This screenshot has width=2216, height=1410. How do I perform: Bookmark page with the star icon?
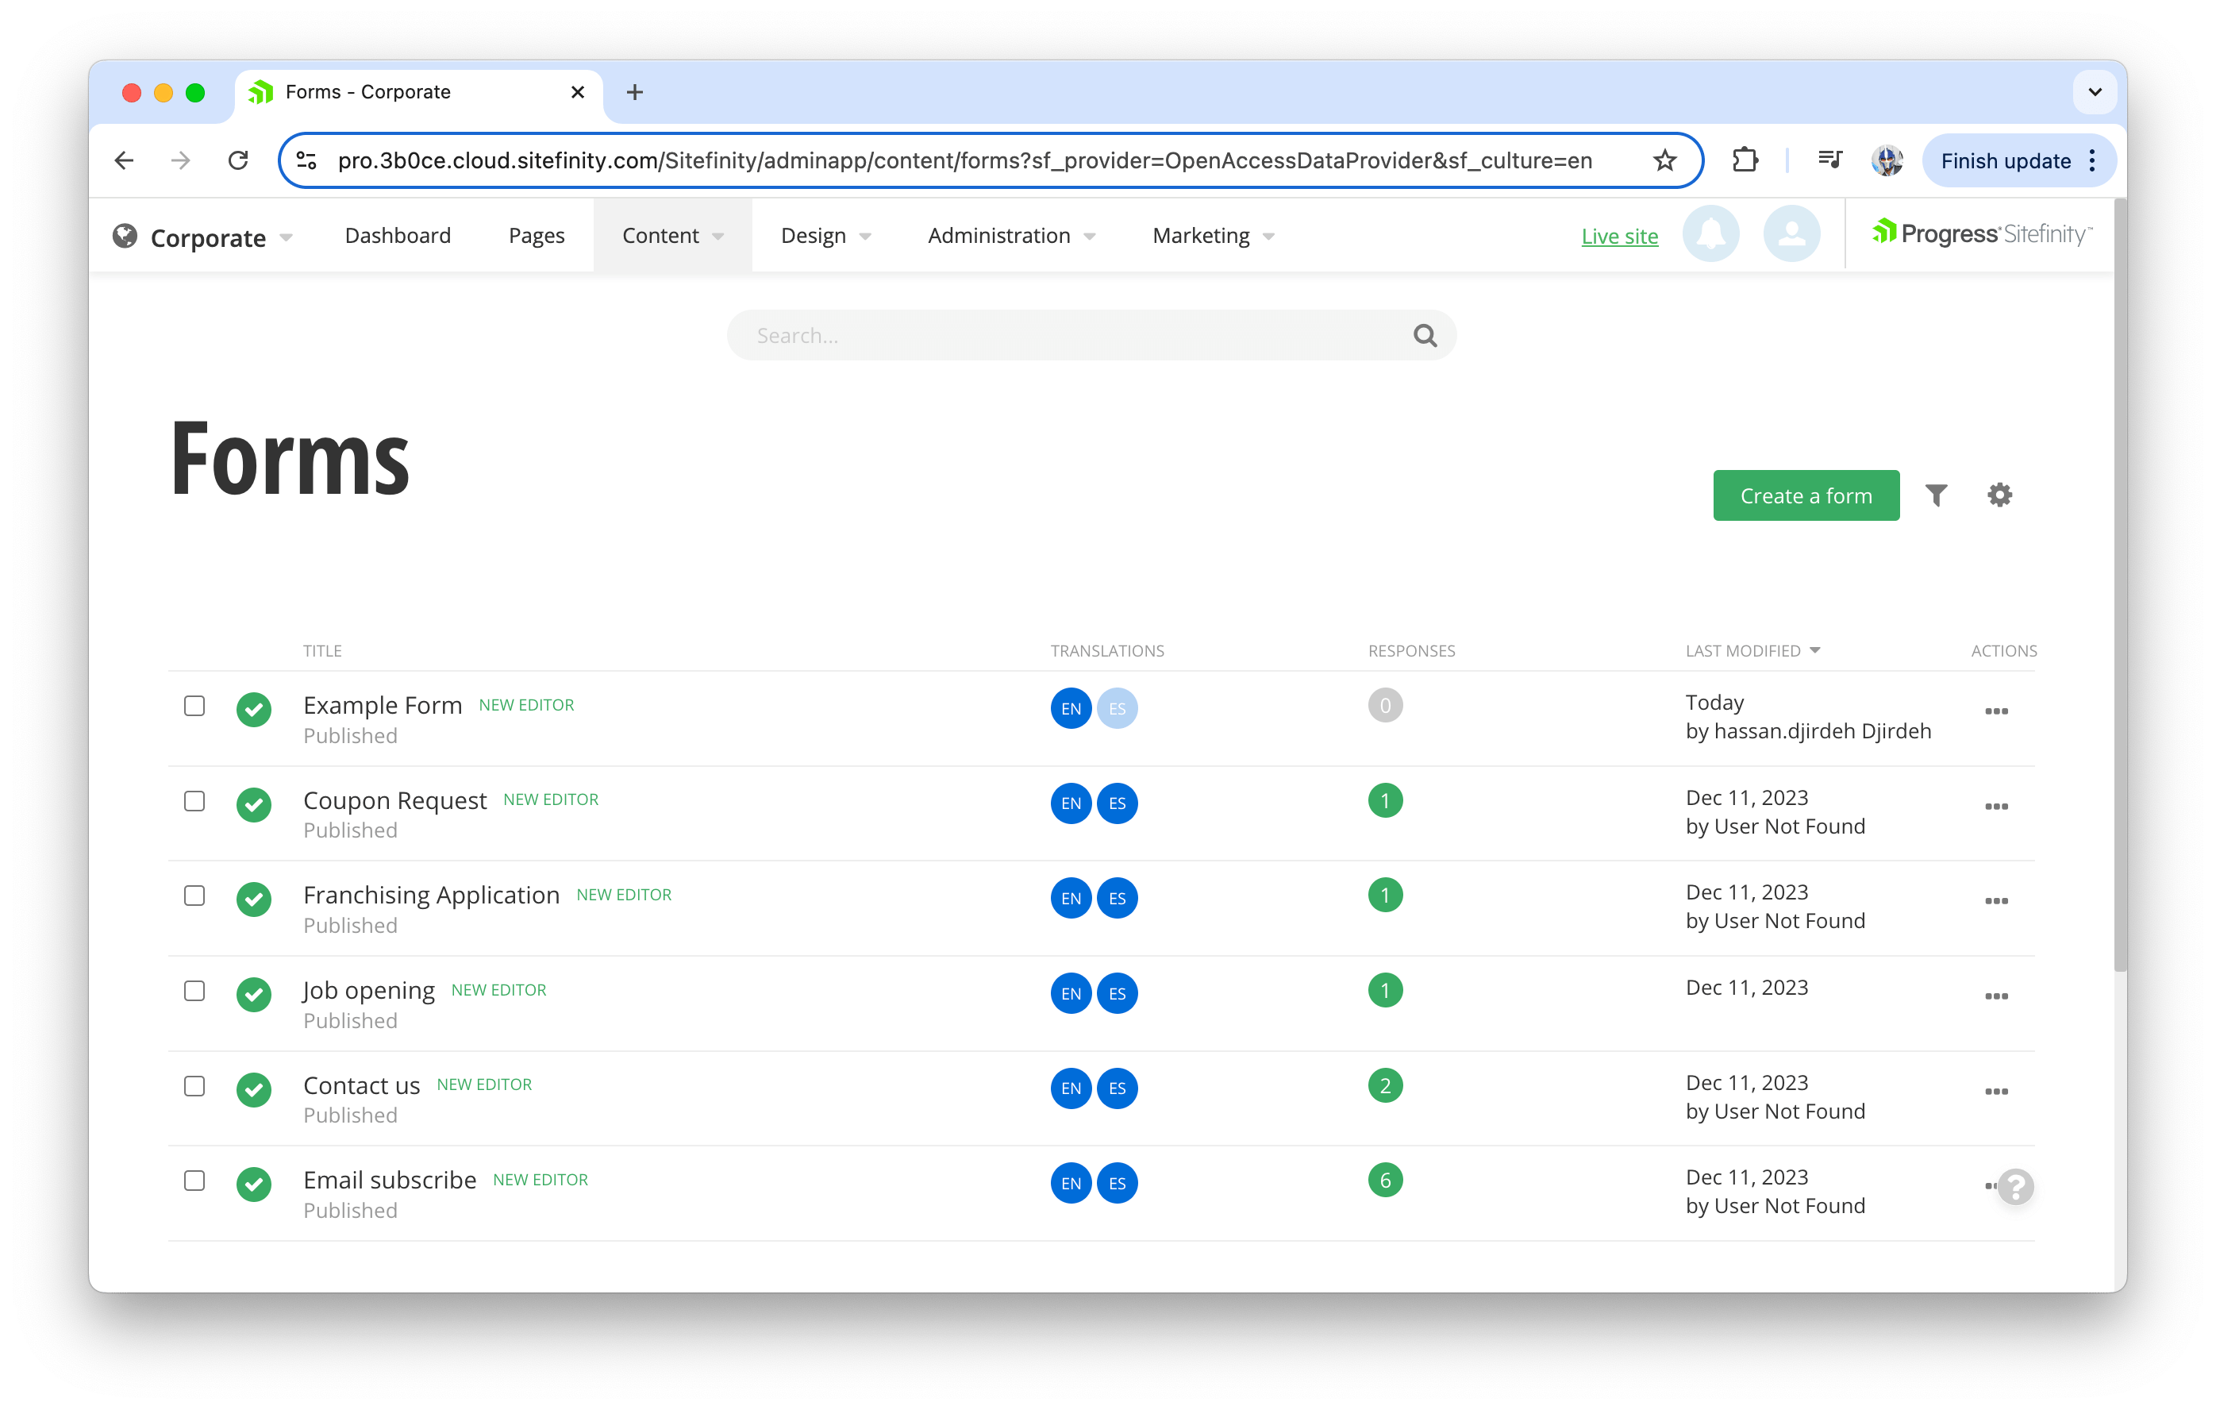[1664, 161]
